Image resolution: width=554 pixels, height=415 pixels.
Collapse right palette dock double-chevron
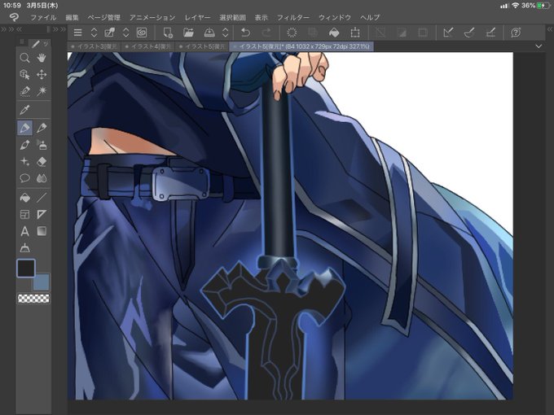coord(549,29)
